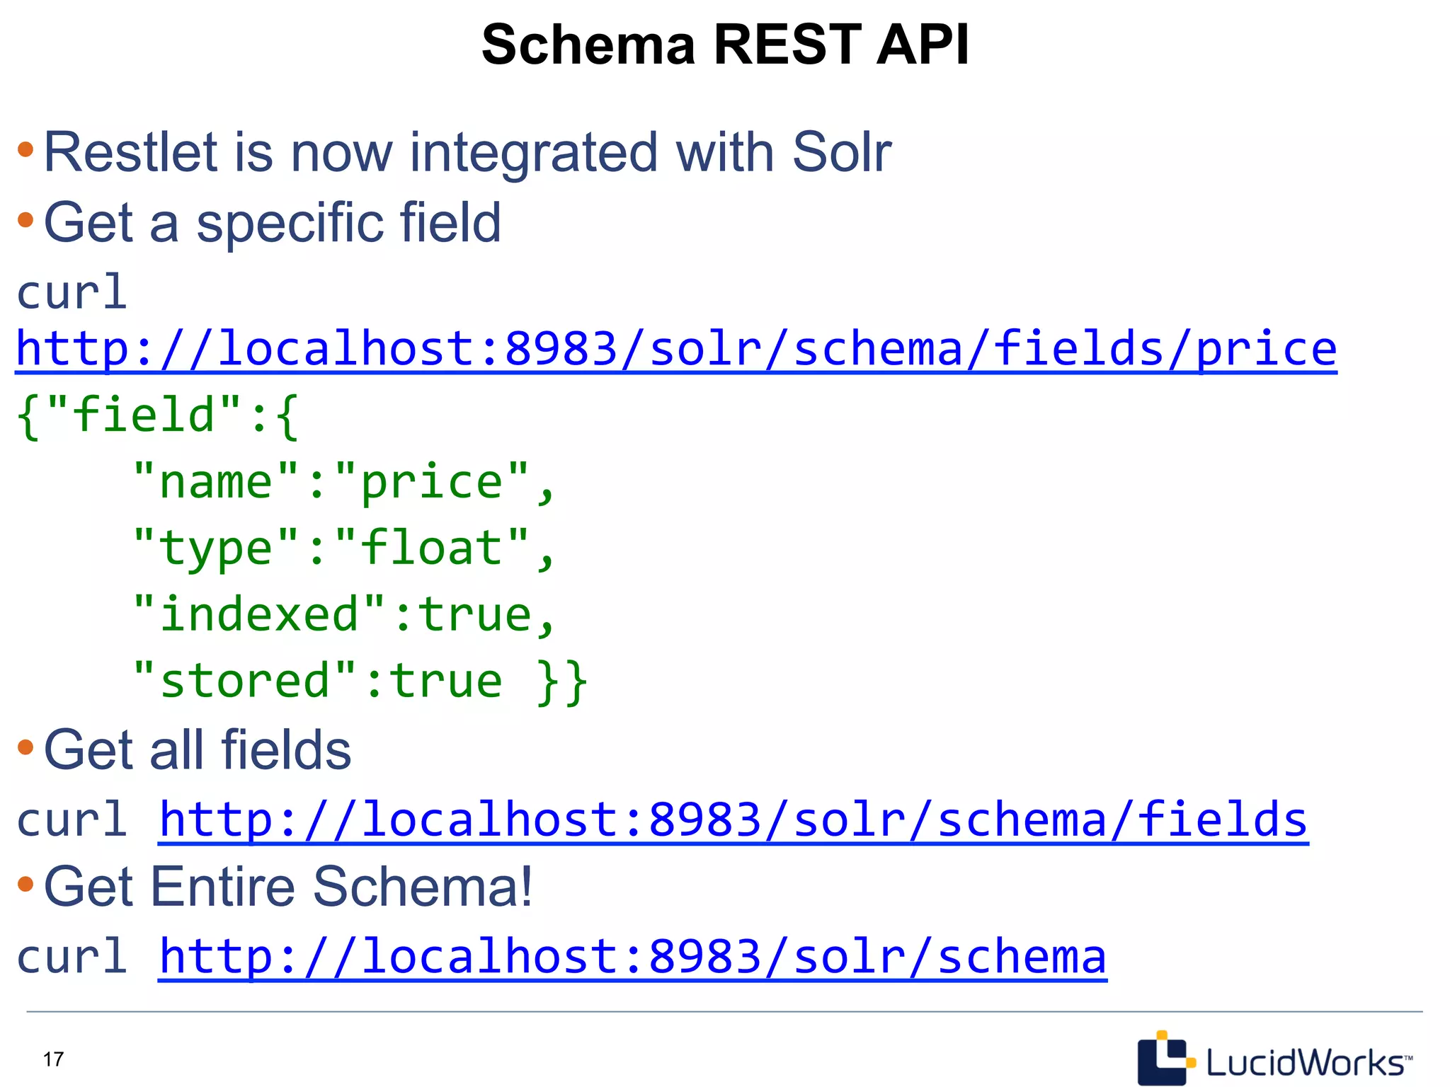1450x1087 pixels.
Task: Click the orange bullet beside Get Entire Schema
Action: pyautogui.click(x=25, y=883)
